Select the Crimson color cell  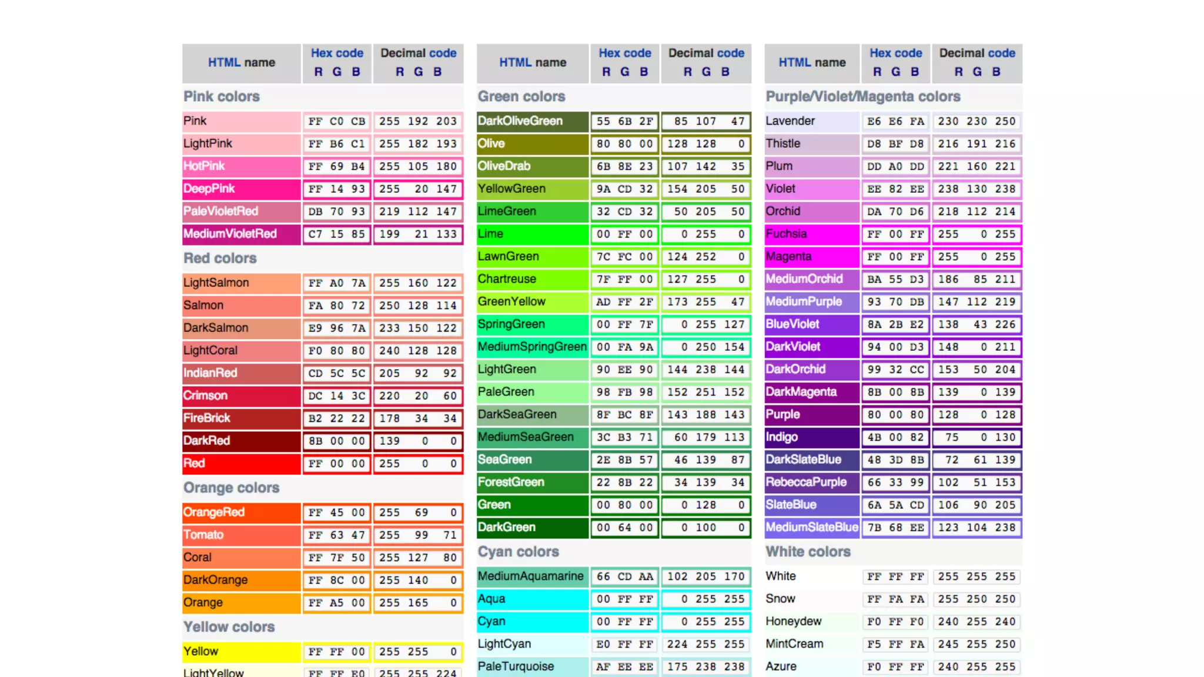(241, 396)
